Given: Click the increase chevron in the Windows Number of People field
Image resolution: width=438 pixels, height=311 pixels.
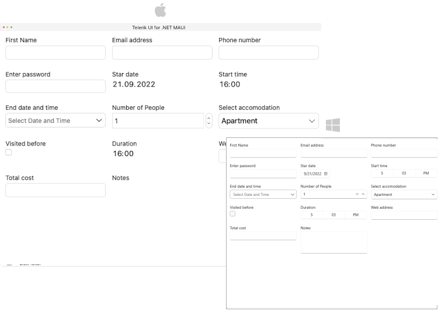Looking at the screenshot, I should coord(363,194).
